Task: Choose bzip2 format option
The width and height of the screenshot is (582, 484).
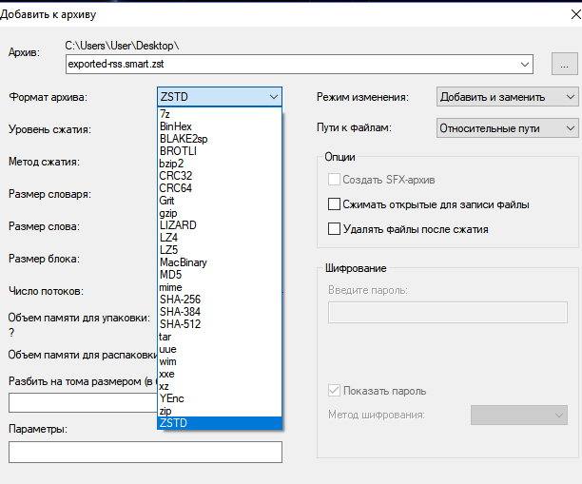Action: (x=220, y=164)
